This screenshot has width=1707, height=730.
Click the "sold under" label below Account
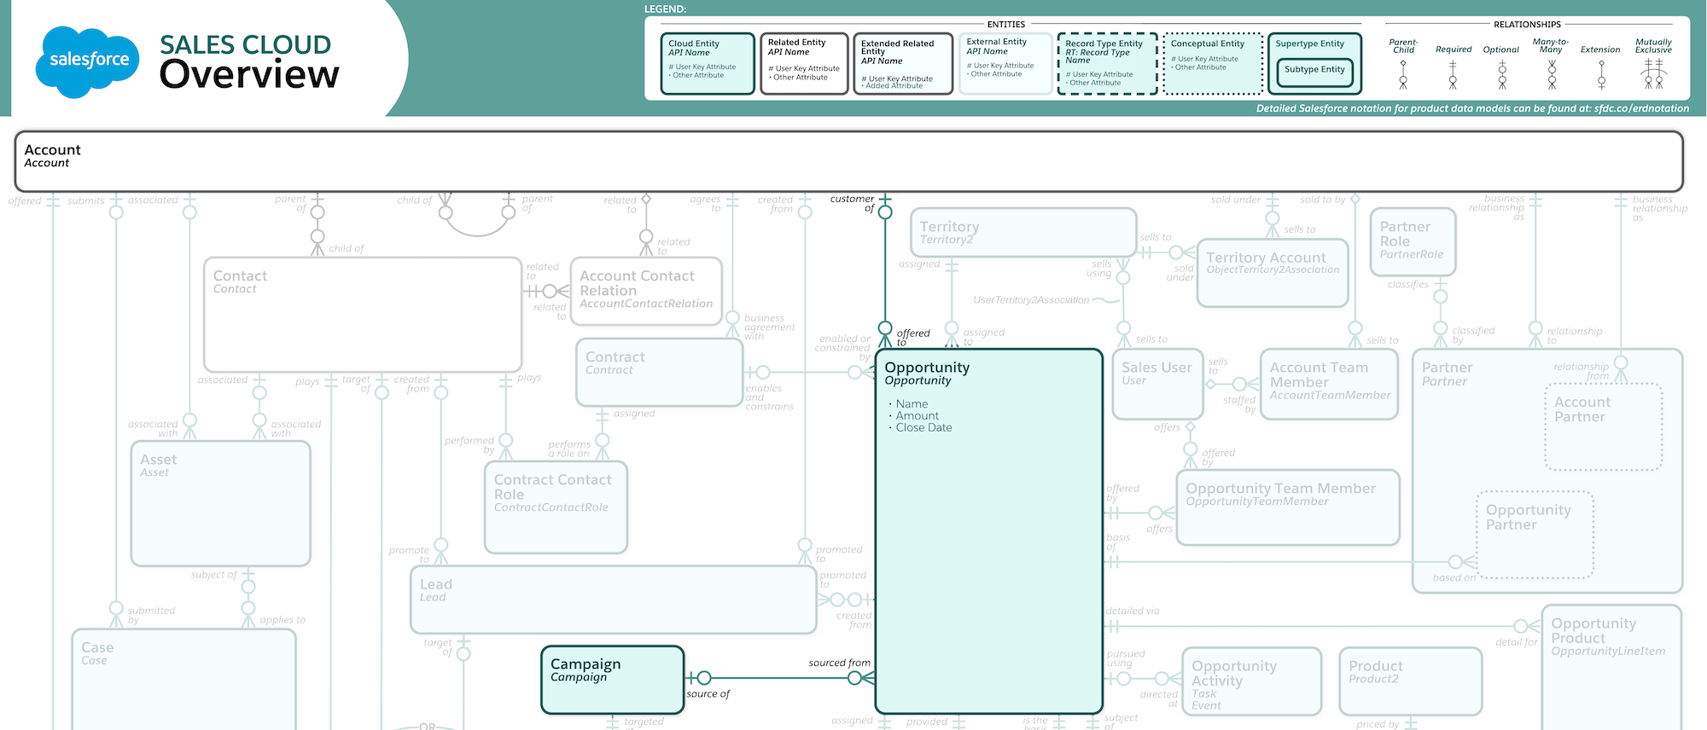pyautogui.click(x=1235, y=200)
